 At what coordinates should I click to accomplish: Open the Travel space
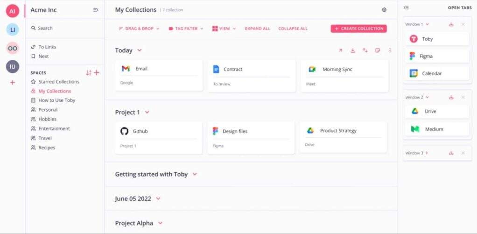[45, 138]
